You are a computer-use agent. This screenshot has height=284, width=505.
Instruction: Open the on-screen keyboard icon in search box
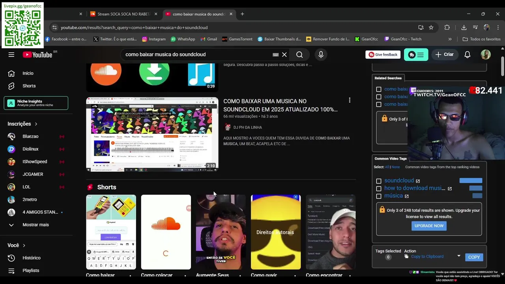coord(276,54)
